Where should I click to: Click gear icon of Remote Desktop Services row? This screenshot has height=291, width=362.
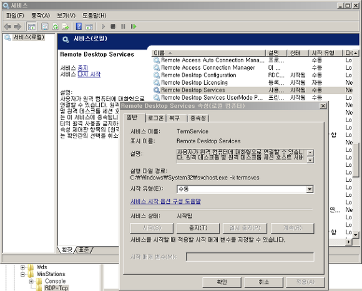tap(157, 90)
